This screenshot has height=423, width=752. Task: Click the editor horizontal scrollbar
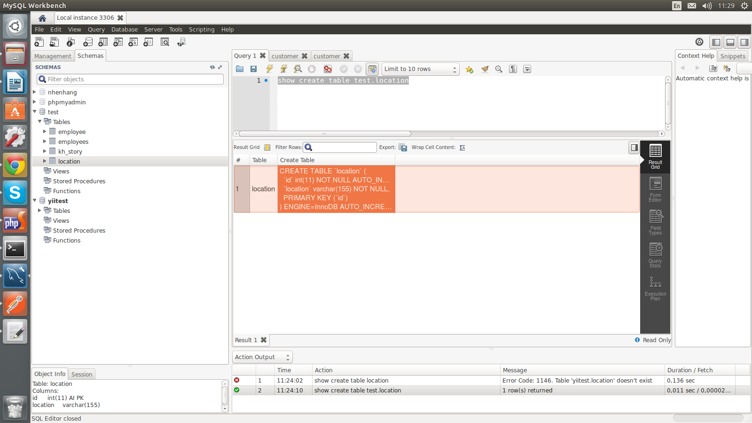tap(325, 134)
